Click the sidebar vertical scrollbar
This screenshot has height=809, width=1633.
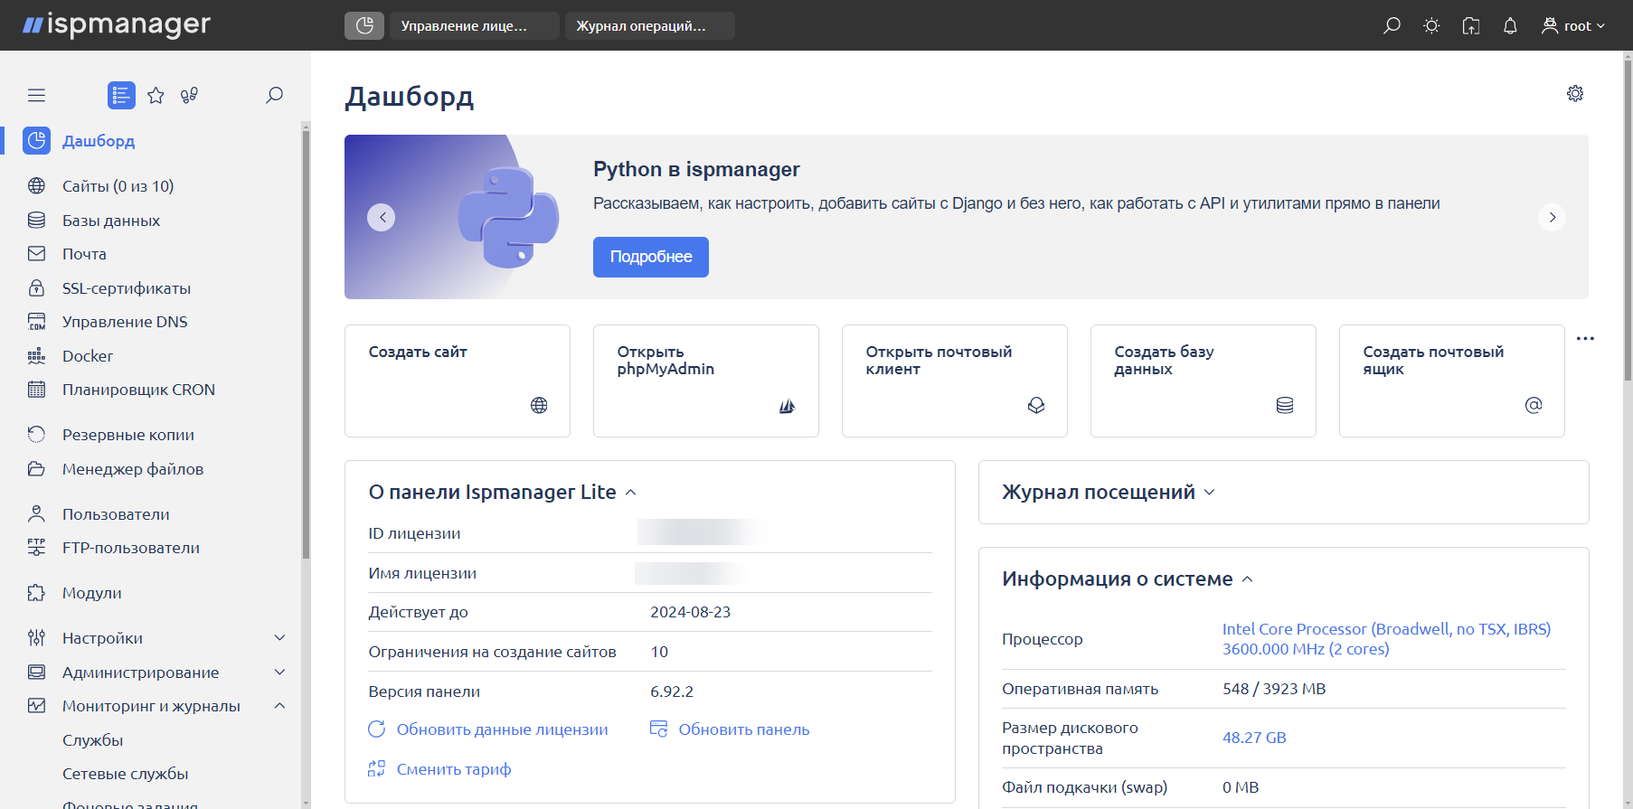point(306,343)
